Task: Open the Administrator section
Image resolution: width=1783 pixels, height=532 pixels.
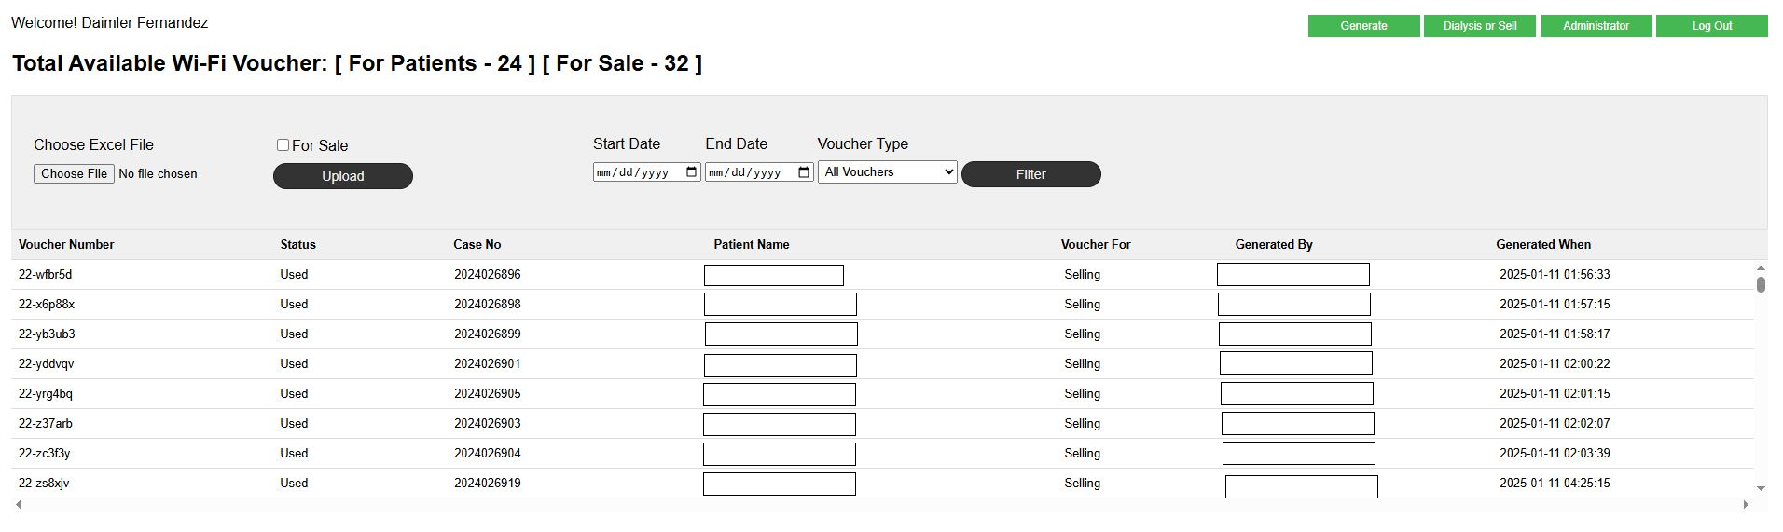Action: [x=1596, y=26]
